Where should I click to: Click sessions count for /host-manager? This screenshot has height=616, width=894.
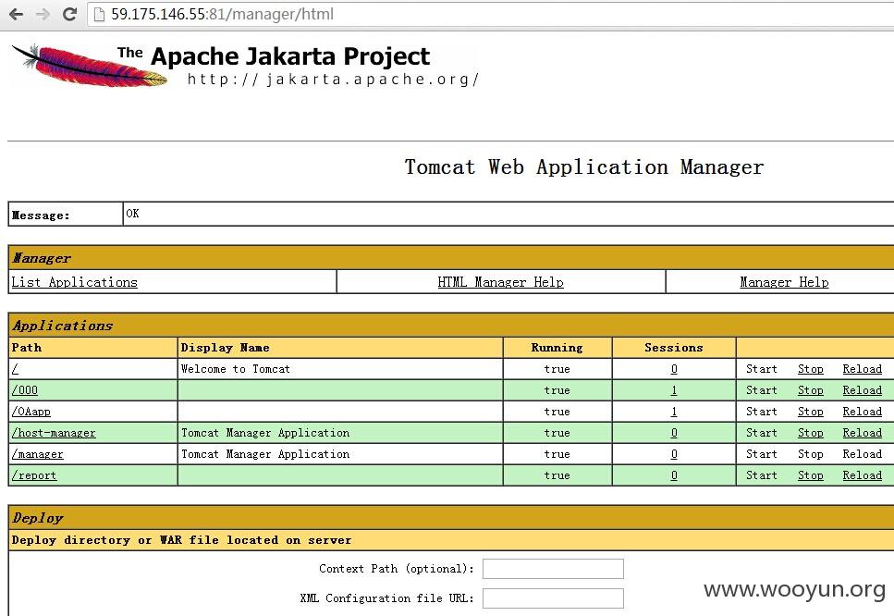(674, 433)
